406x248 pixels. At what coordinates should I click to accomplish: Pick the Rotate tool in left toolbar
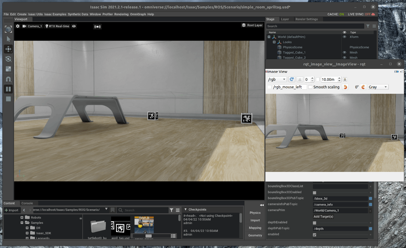[8, 59]
